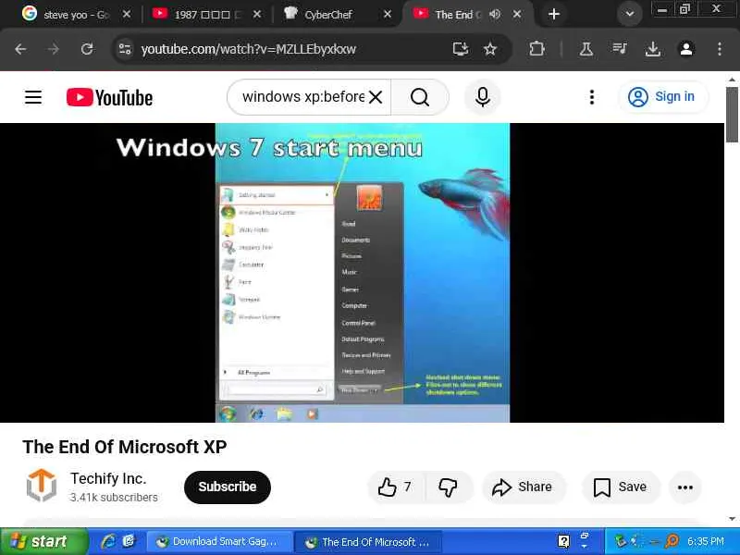Share the video
740x555 pixels.
tap(523, 487)
